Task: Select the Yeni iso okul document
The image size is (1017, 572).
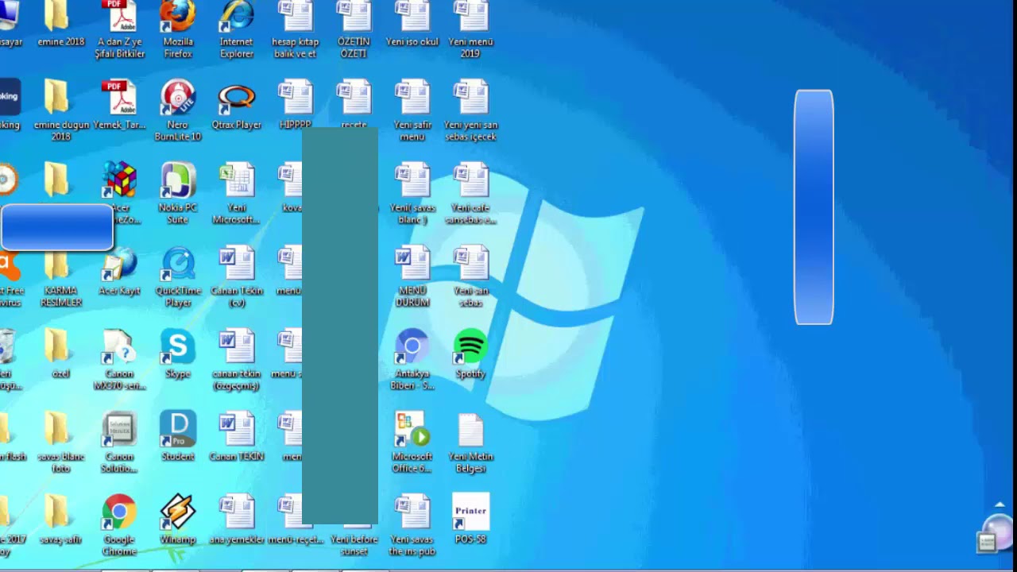Action: click(412, 24)
